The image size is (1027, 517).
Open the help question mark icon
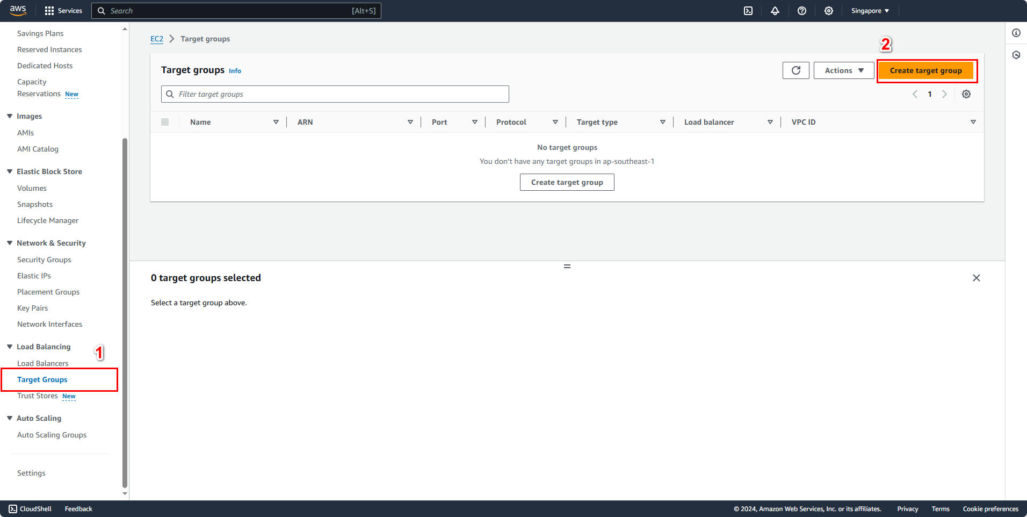(802, 10)
